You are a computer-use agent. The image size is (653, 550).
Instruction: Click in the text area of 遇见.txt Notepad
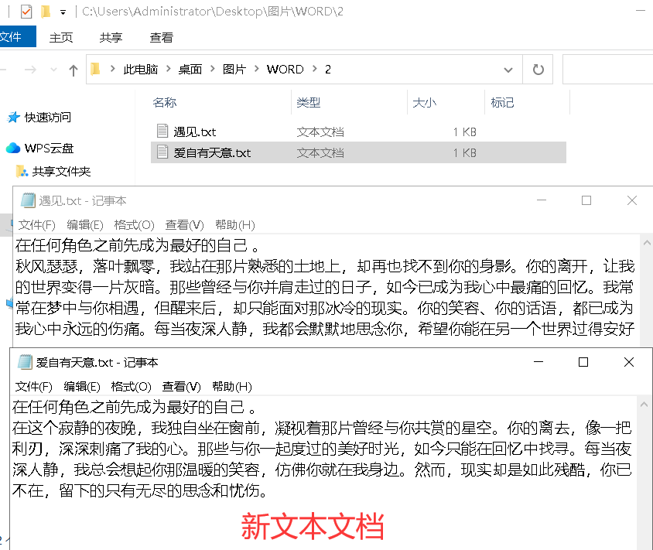(327, 290)
